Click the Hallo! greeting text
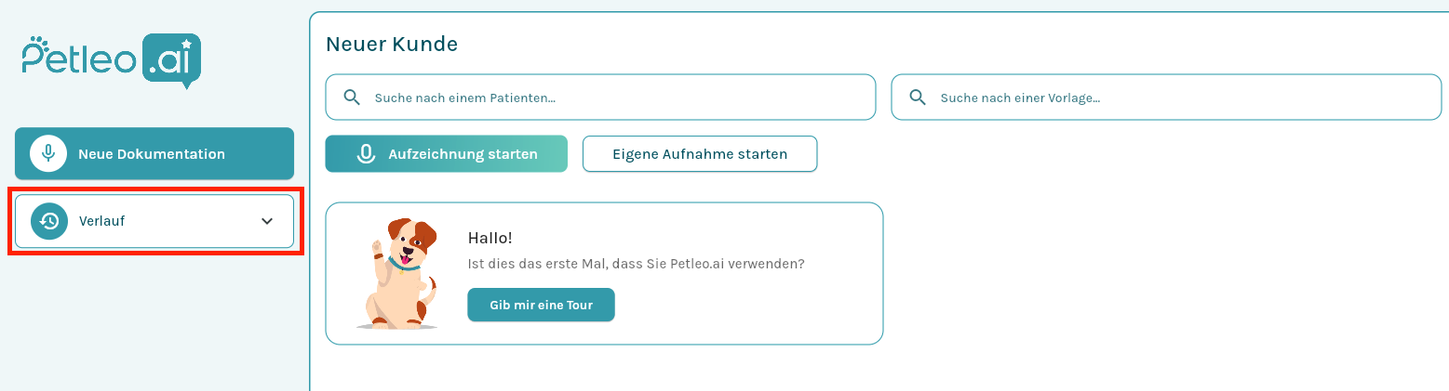Image resolution: width=1449 pixels, height=391 pixels. 490,238
